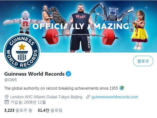
Task: Click the location pin icon
Action: [x=7, y=97]
